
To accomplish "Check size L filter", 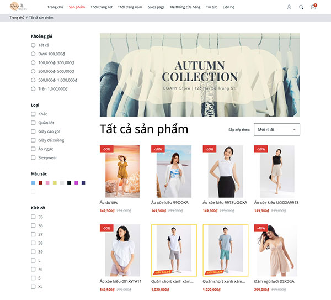I will point(33,260).
